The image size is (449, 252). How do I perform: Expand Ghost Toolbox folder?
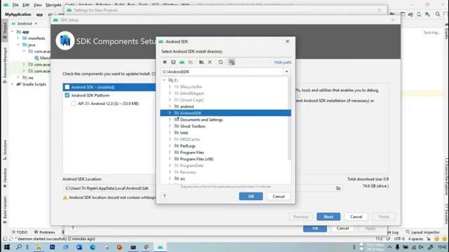170,126
